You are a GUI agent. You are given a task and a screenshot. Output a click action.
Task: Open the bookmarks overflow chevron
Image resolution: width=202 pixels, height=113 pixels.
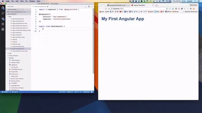click(x=184, y=12)
